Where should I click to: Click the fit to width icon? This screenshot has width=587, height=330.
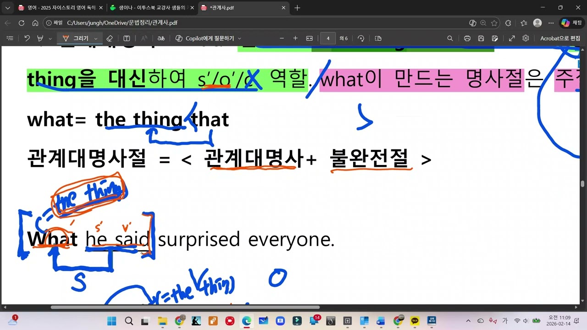point(309,38)
